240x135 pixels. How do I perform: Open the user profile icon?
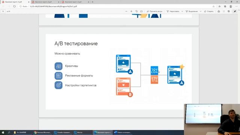pos(231,6)
